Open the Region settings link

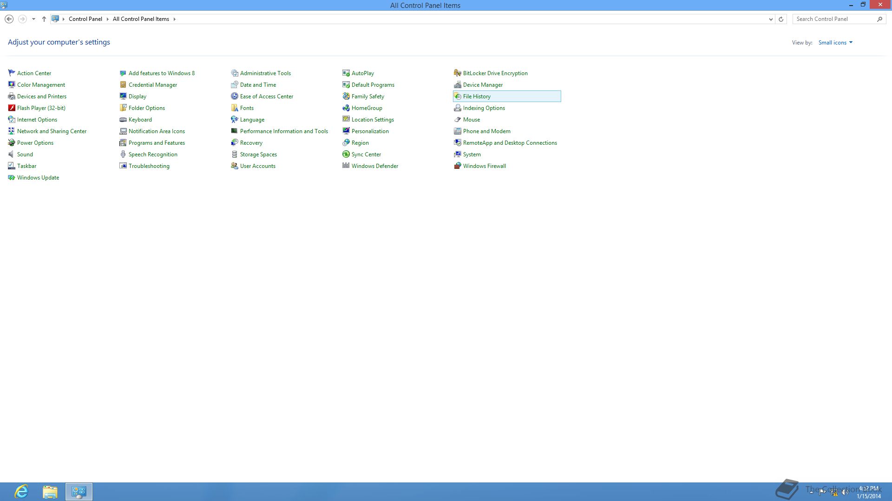tap(360, 143)
